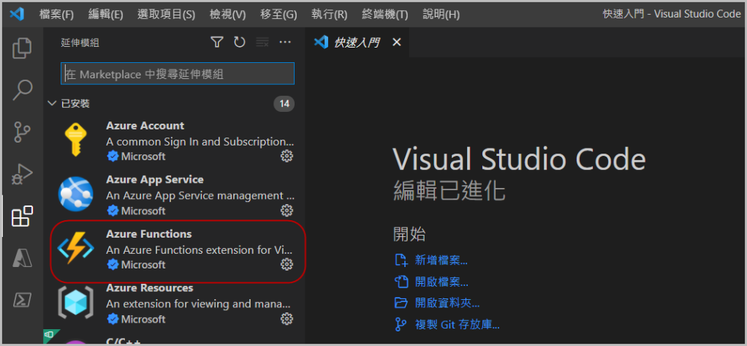Close the 快速入門 tab
The image size is (747, 346).
pyautogui.click(x=397, y=42)
